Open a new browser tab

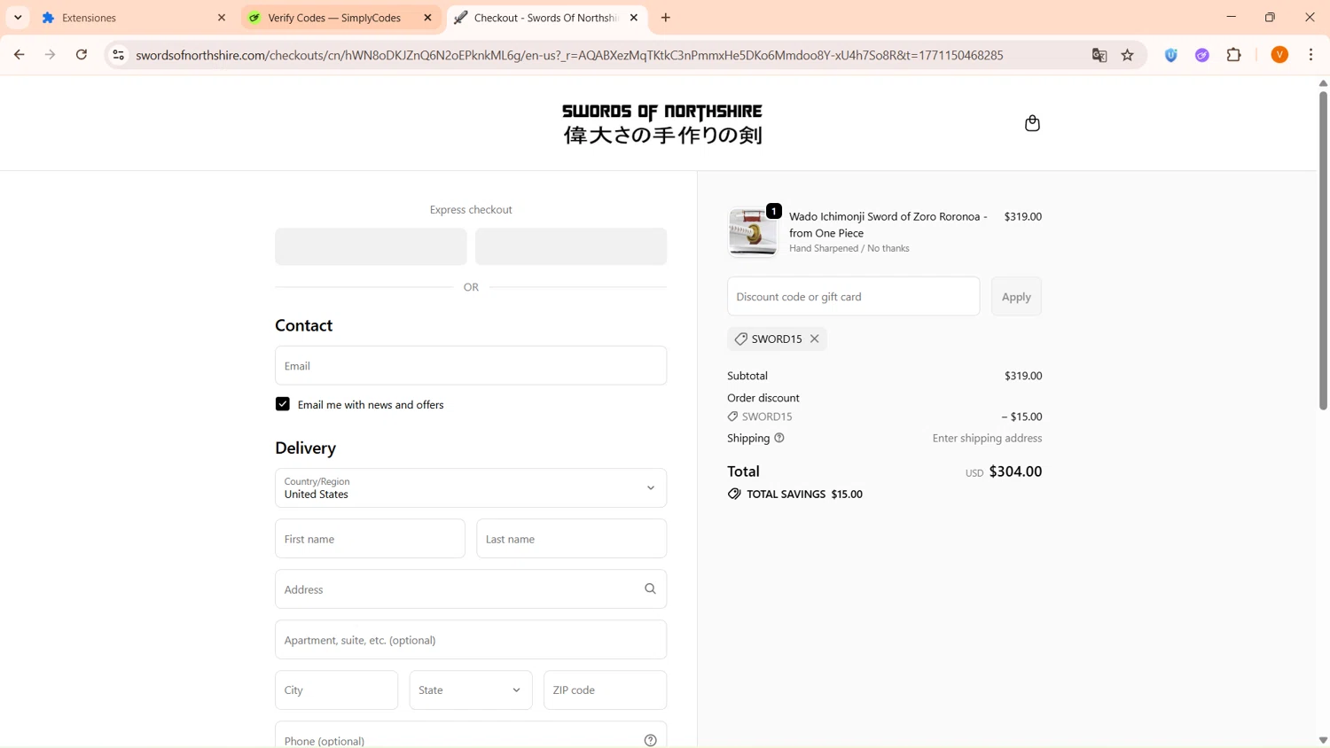[666, 18]
